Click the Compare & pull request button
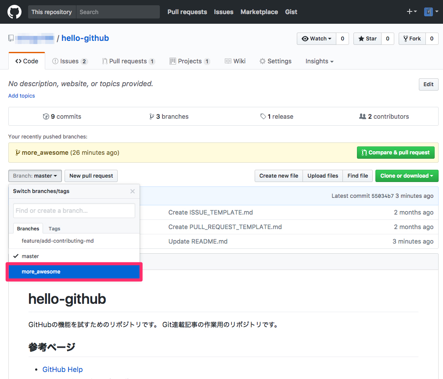 (x=396, y=152)
